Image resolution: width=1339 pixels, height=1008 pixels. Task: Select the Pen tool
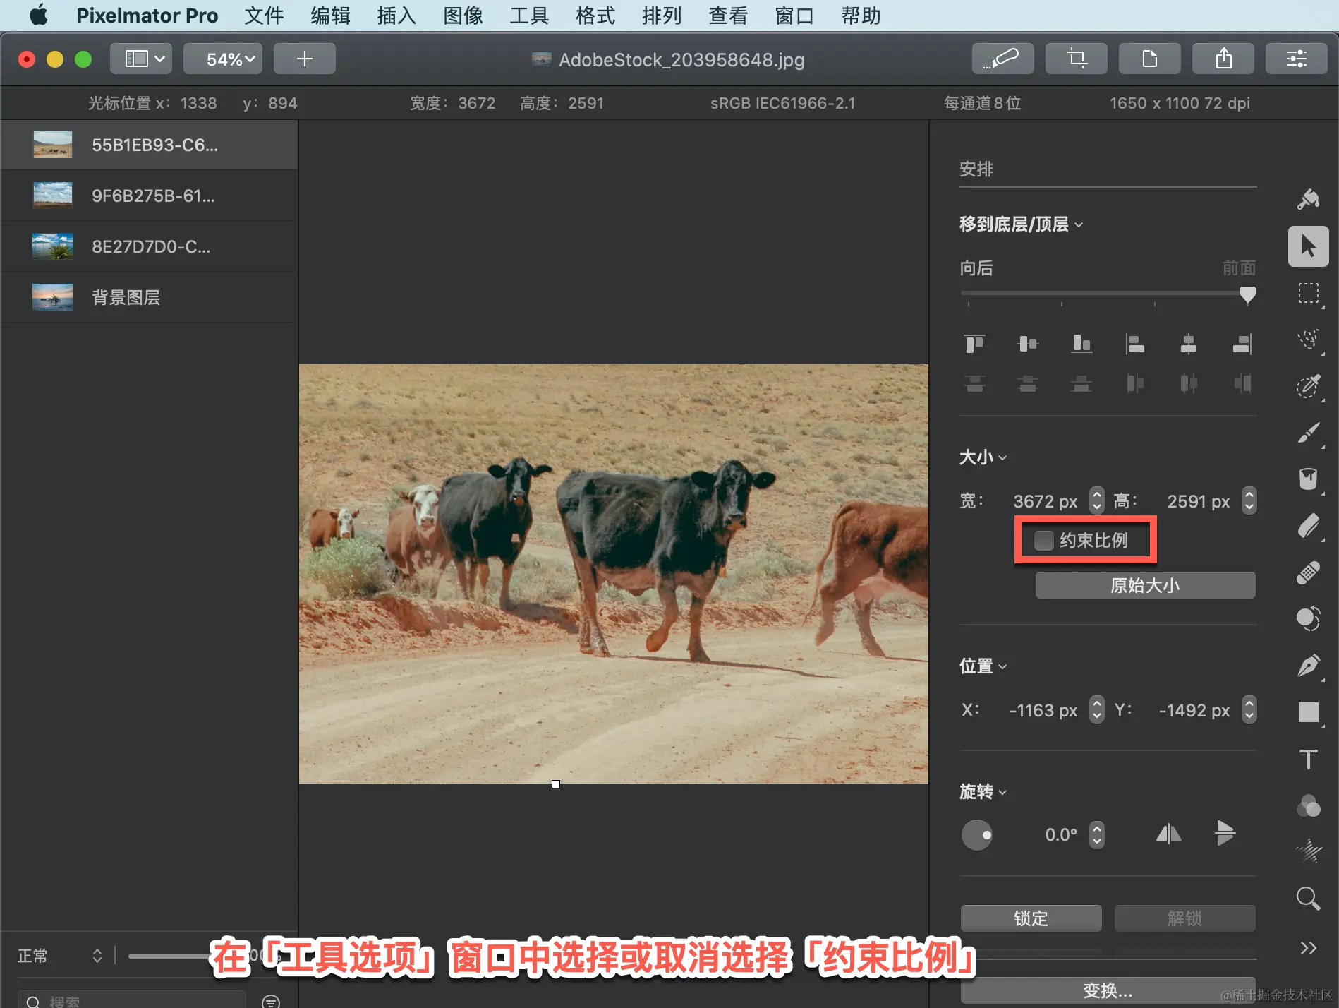pyautogui.click(x=1309, y=666)
